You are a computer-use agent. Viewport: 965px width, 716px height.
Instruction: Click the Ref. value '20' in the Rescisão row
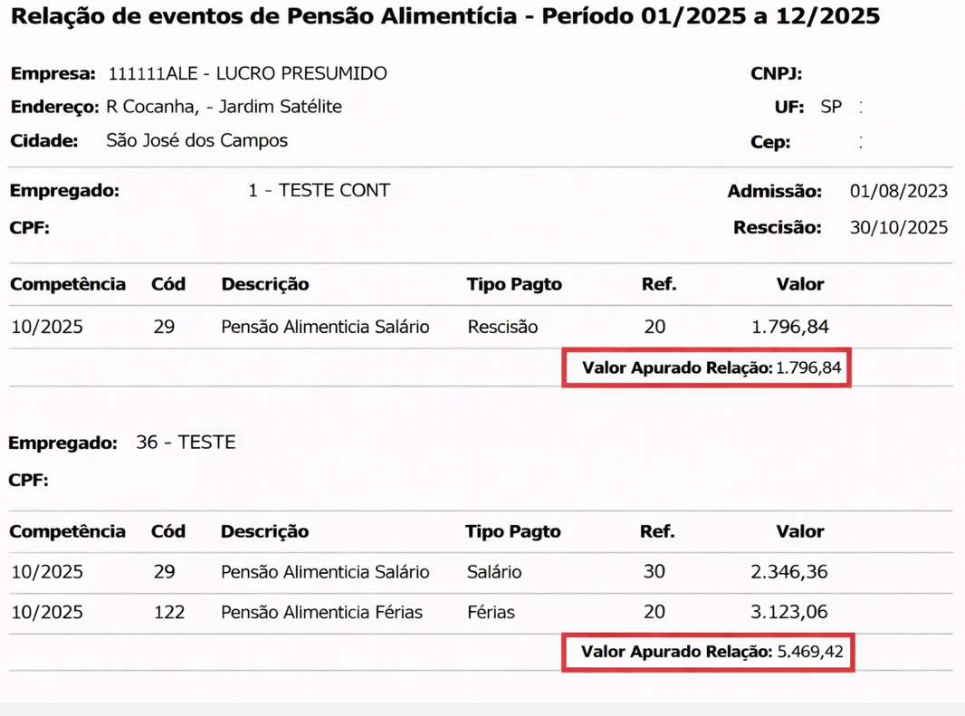(654, 326)
